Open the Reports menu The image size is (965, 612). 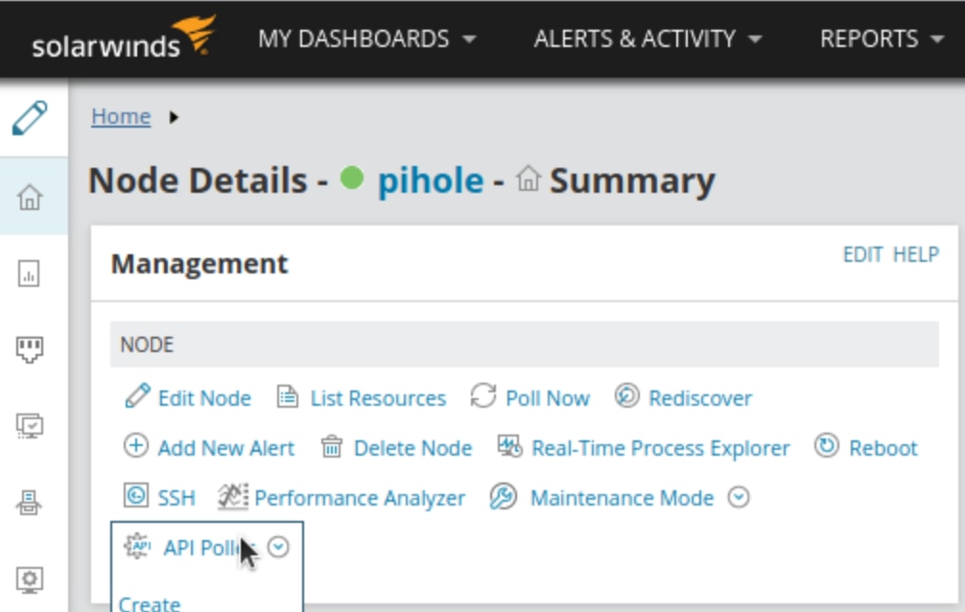(x=882, y=38)
